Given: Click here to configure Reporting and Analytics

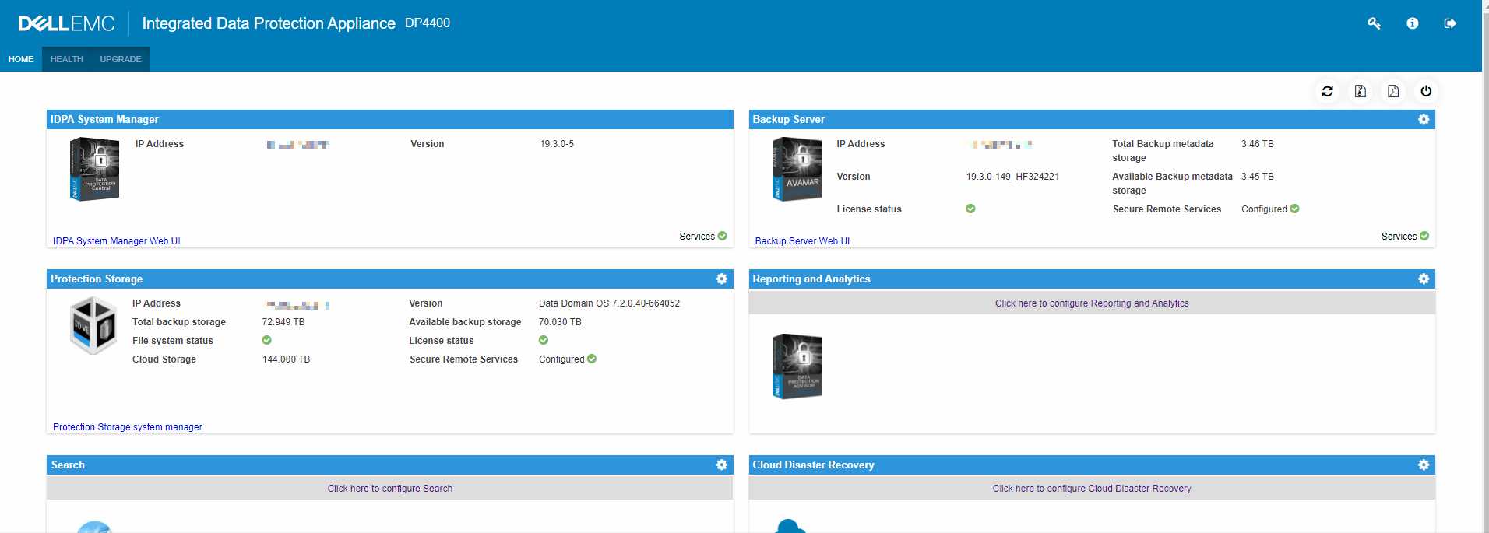Looking at the screenshot, I should click(1092, 303).
